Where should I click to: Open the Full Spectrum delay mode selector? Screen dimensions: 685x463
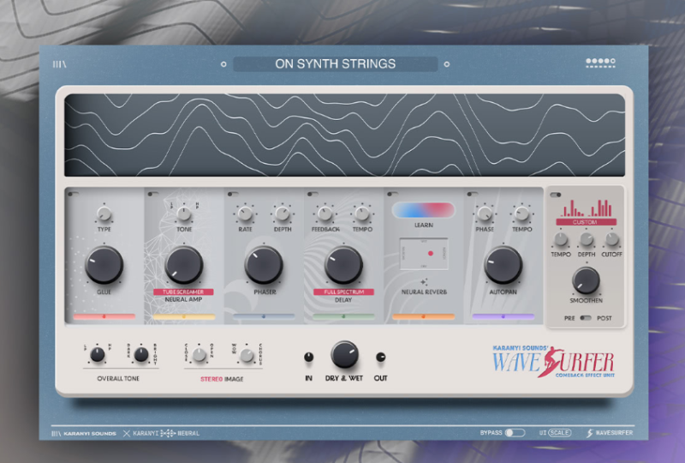[344, 292]
